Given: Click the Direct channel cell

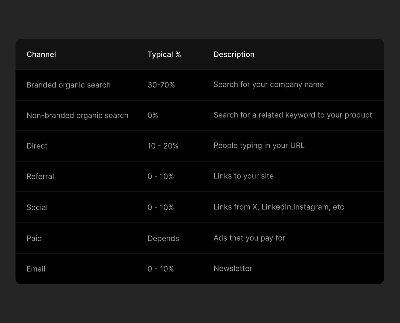Looking at the screenshot, I should tap(37, 146).
